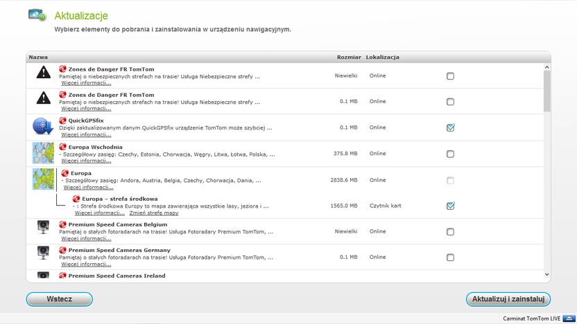Screen dimensions: 577x324
Task: Click the camera icon for Premium Speed Cameras Belgium
Action: point(43,226)
